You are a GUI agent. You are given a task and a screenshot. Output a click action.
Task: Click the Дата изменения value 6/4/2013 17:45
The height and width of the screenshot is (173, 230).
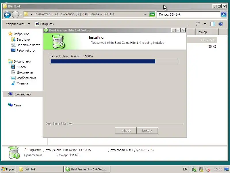pyautogui.click(x=80, y=150)
